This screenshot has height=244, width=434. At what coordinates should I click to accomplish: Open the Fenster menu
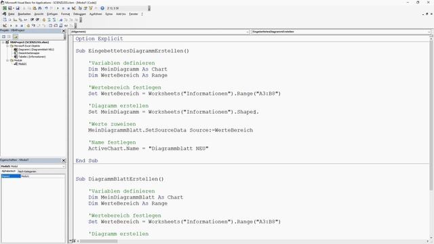[134, 14]
